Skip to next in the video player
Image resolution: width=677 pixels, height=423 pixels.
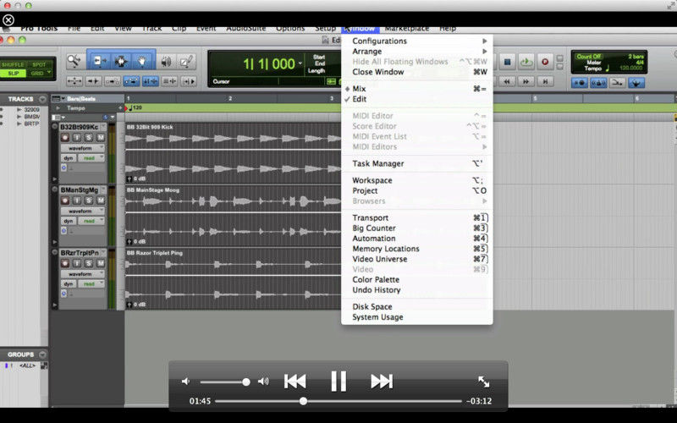coord(382,382)
